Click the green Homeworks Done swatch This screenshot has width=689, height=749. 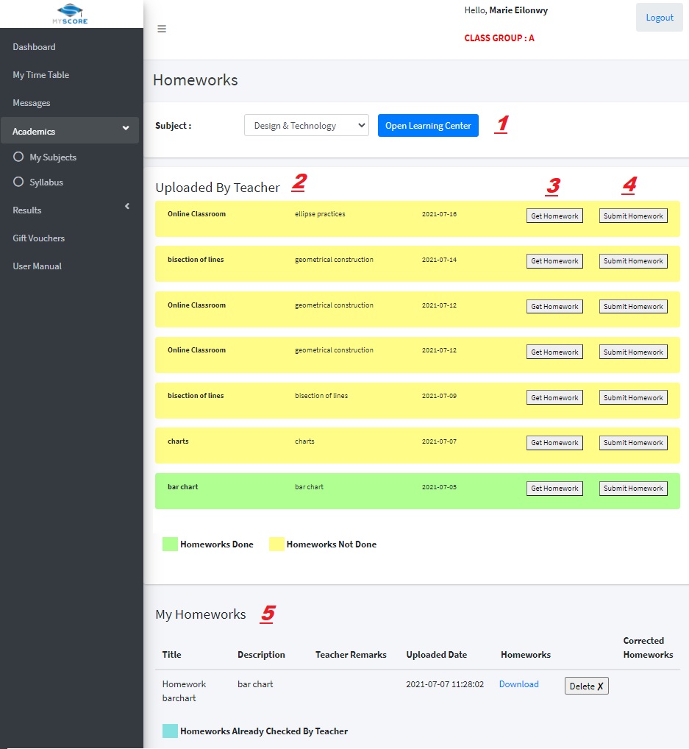[170, 544]
